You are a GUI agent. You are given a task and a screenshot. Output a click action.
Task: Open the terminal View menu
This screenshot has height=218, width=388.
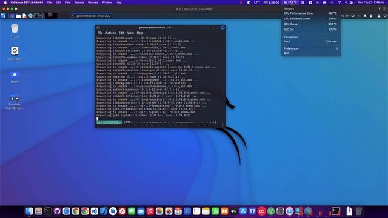130,33
